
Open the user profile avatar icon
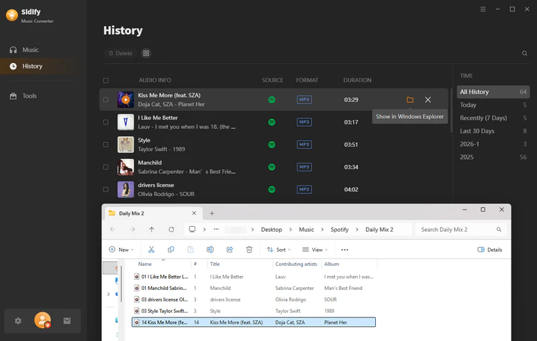[42, 321]
